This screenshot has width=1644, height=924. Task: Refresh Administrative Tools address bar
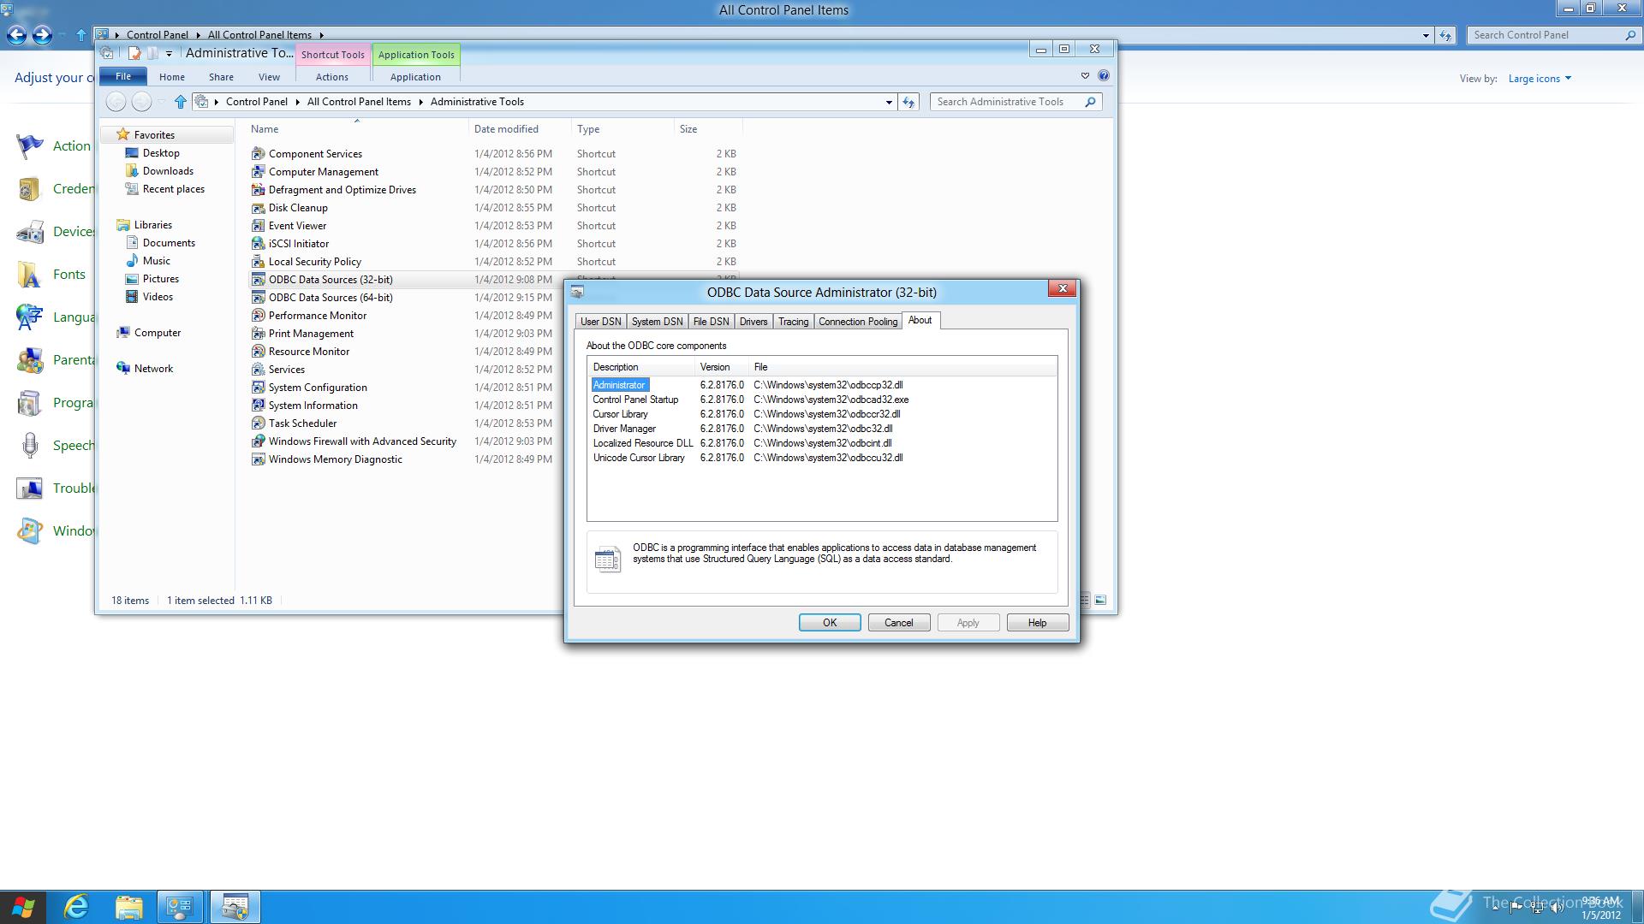pos(908,102)
